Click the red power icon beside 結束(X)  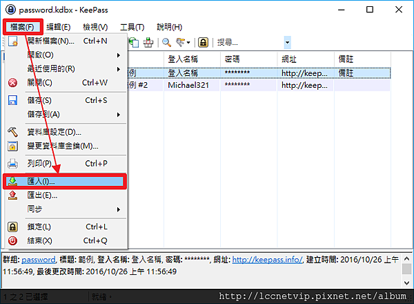pyautogui.click(x=12, y=240)
